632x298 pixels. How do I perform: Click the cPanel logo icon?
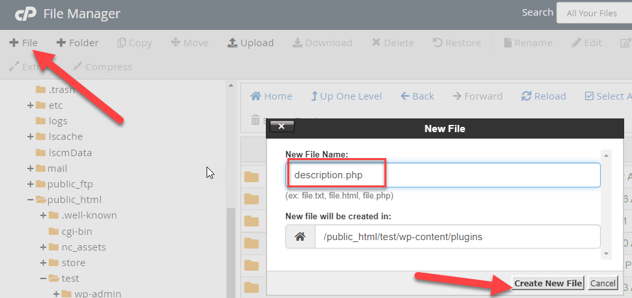click(x=26, y=14)
